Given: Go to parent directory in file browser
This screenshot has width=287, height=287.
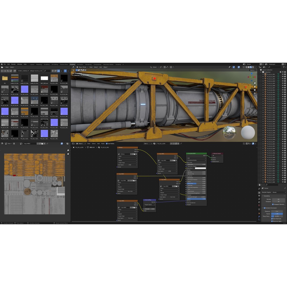Looking at the screenshot, I should pos(8,71).
